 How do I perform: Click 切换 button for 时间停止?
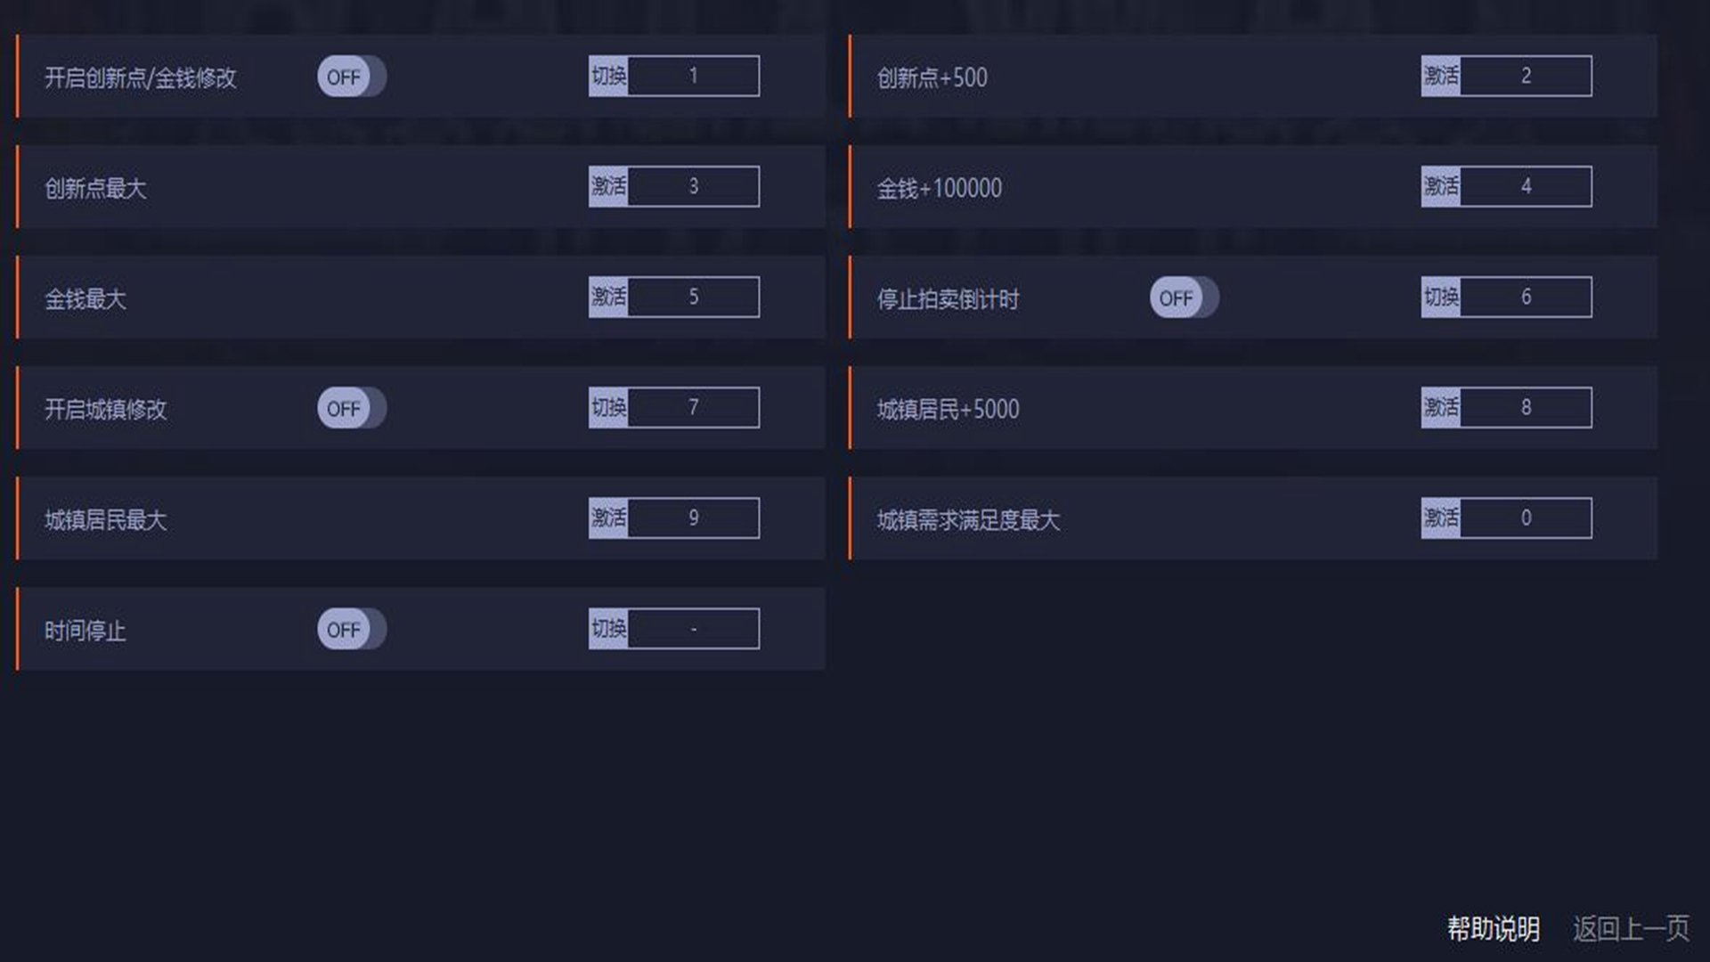point(608,628)
